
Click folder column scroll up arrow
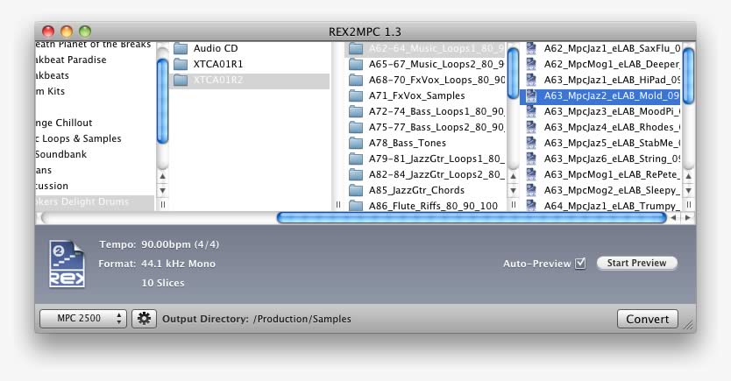click(x=513, y=176)
